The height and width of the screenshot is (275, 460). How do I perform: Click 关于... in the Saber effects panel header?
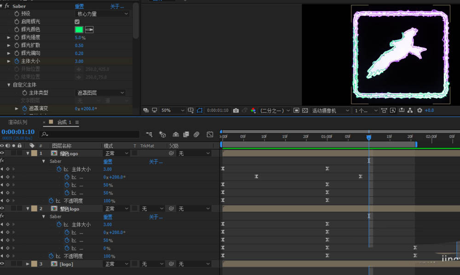pyautogui.click(x=117, y=6)
